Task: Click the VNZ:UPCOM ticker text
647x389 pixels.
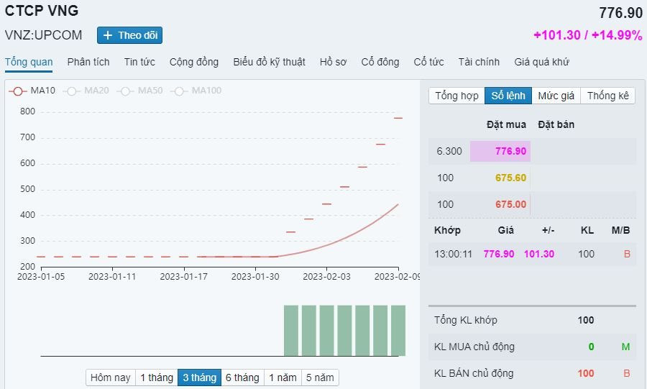Action: 43,35
